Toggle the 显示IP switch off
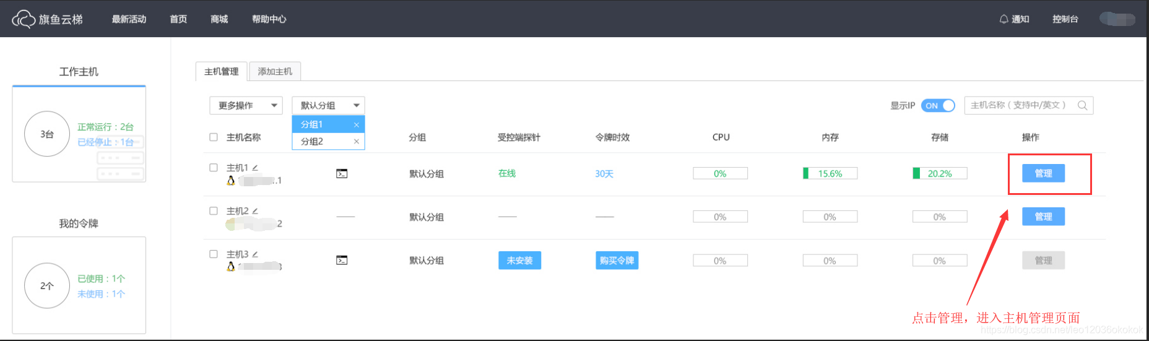The image size is (1149, 341). pos(938,106)
